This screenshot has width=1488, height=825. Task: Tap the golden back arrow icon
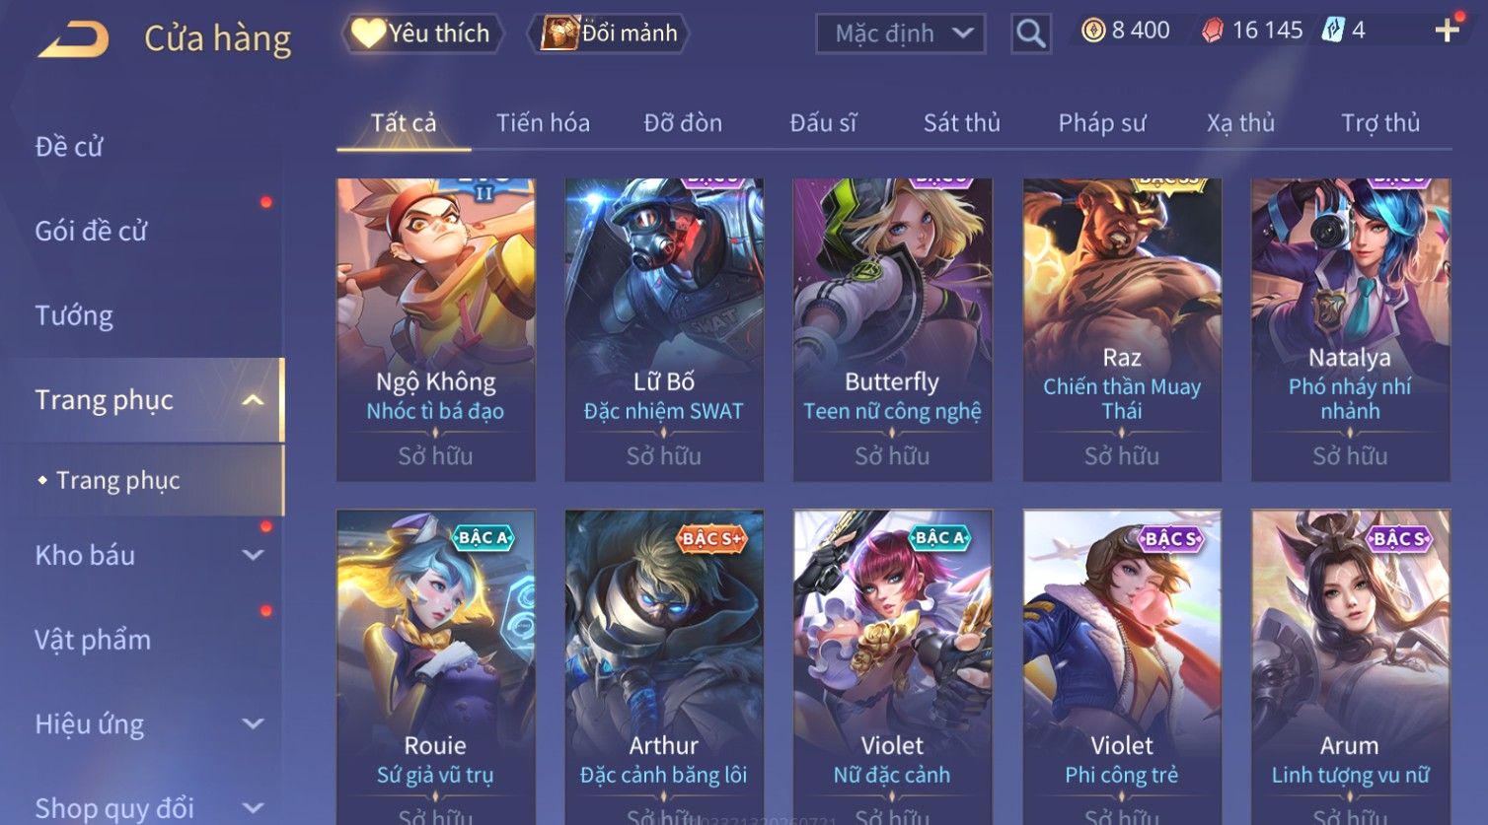(x=73, y=38)
